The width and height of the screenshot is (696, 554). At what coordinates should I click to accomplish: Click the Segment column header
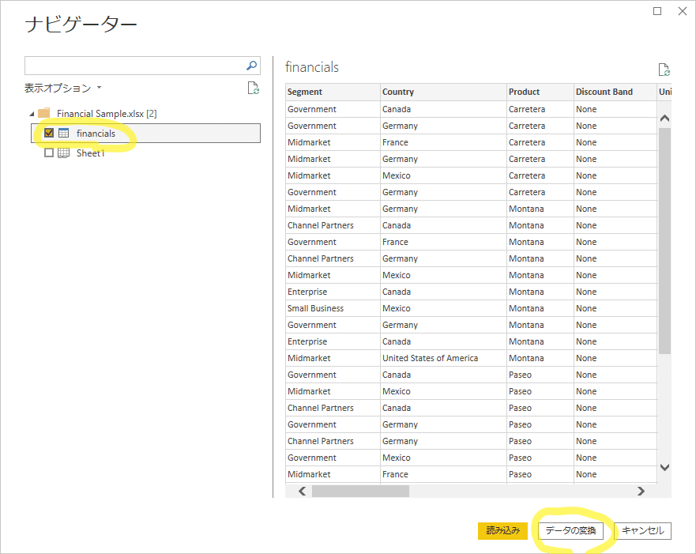tap(333, 92)
